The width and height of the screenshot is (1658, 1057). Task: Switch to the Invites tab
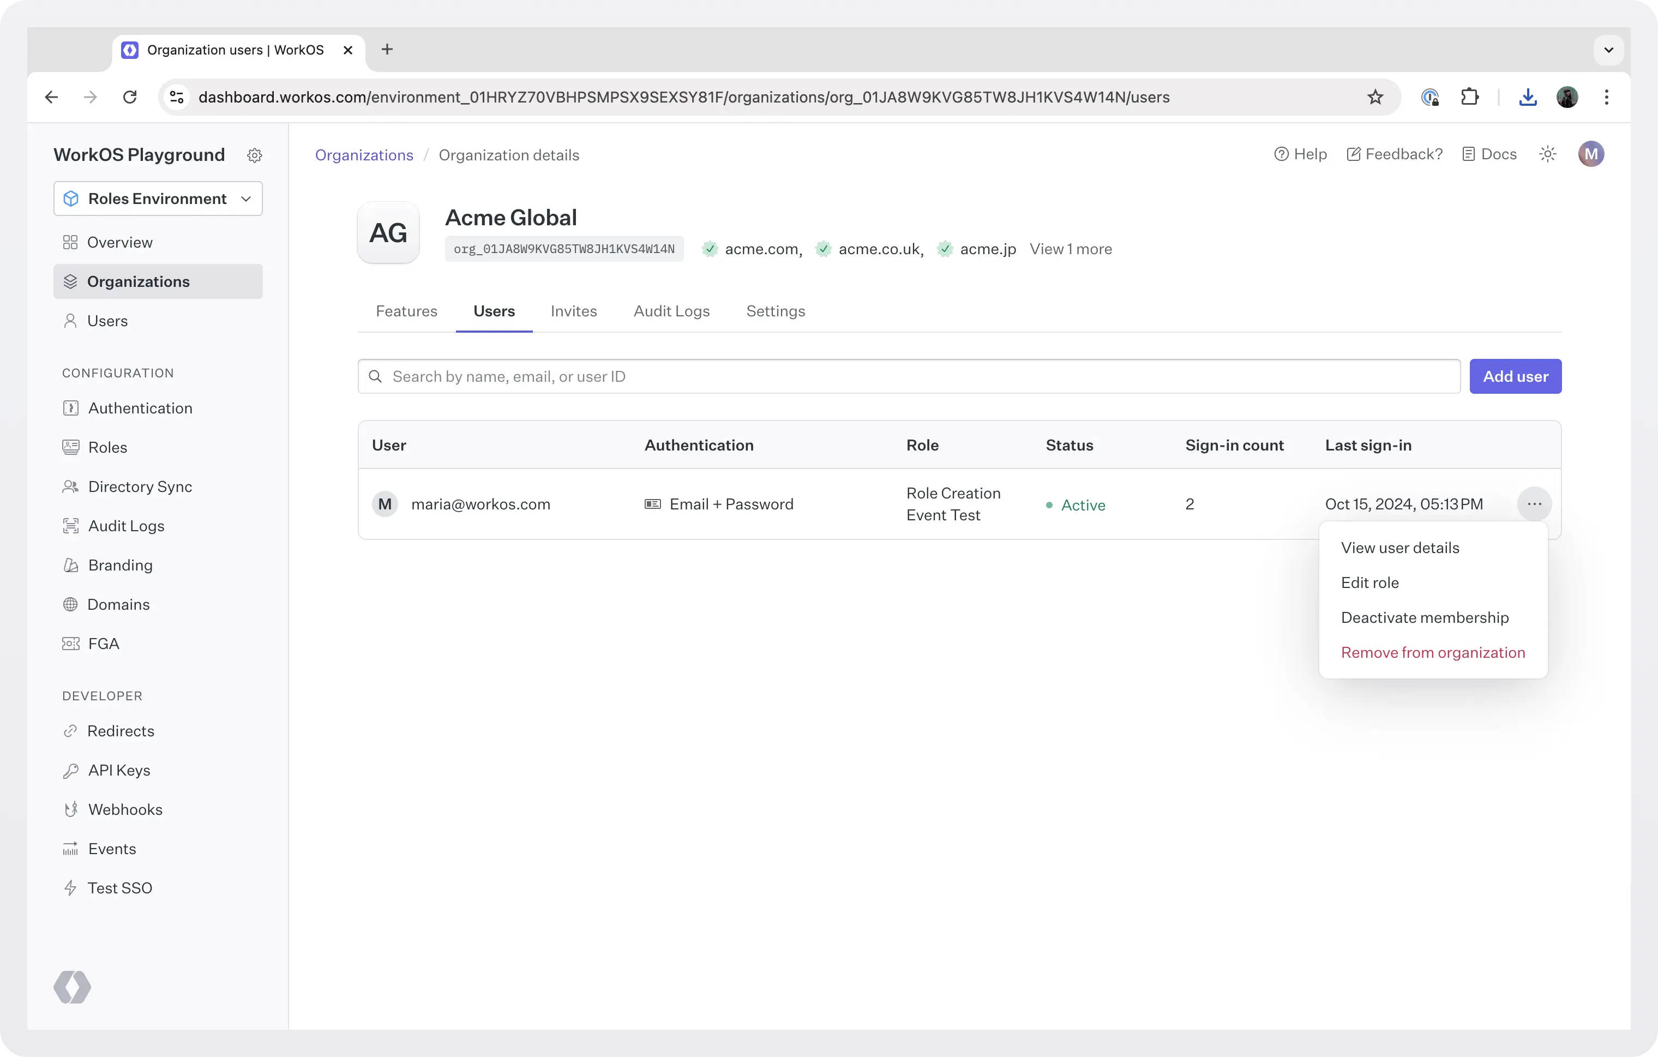tap(574, 311)
